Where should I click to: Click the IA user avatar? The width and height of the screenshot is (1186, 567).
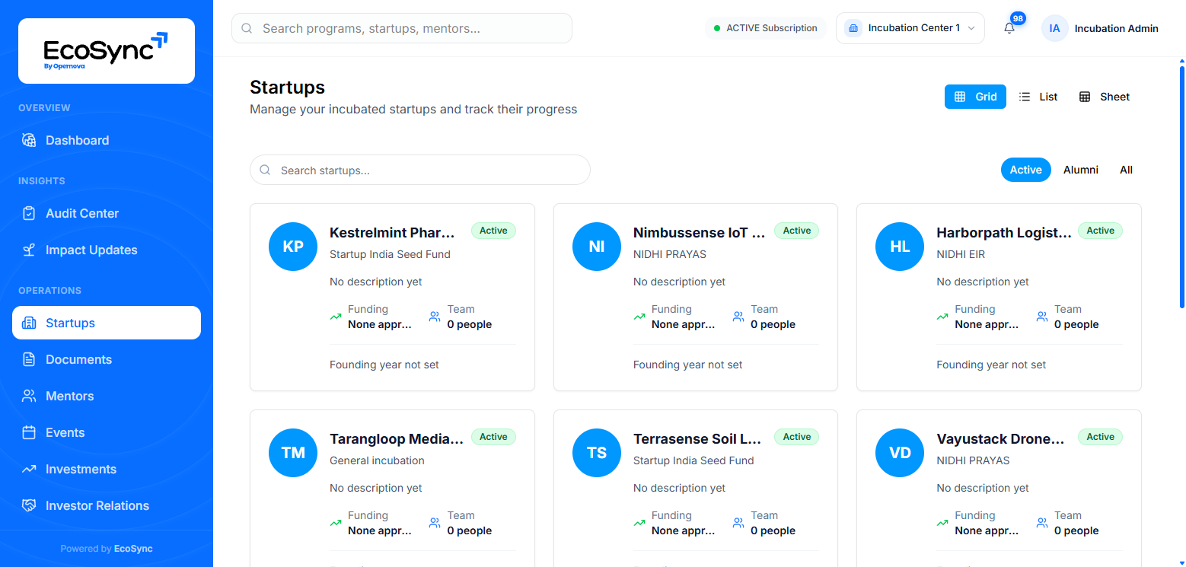pos(1054,28)
